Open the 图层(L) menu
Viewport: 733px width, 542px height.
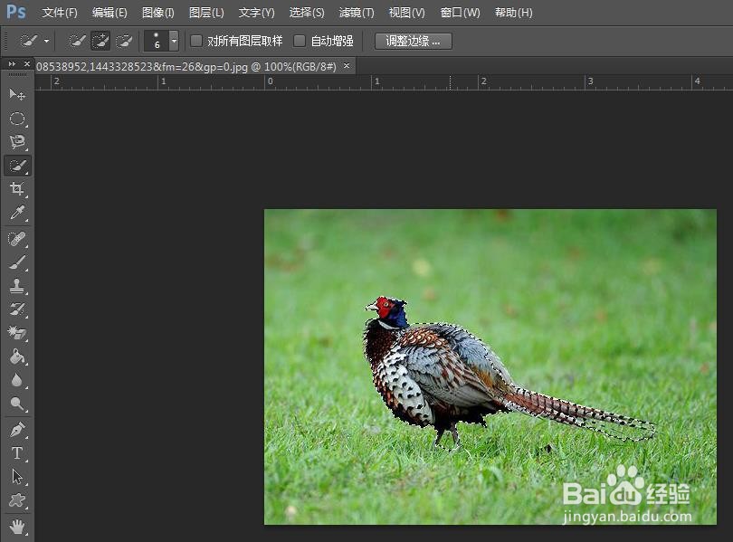[206, 13]
